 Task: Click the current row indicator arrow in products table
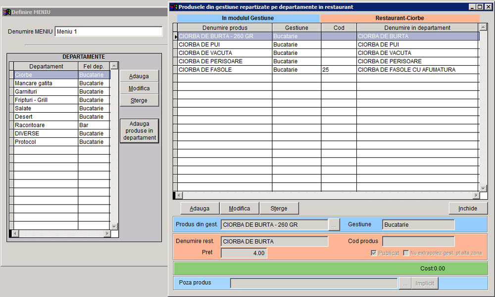(x=176, y=37)
